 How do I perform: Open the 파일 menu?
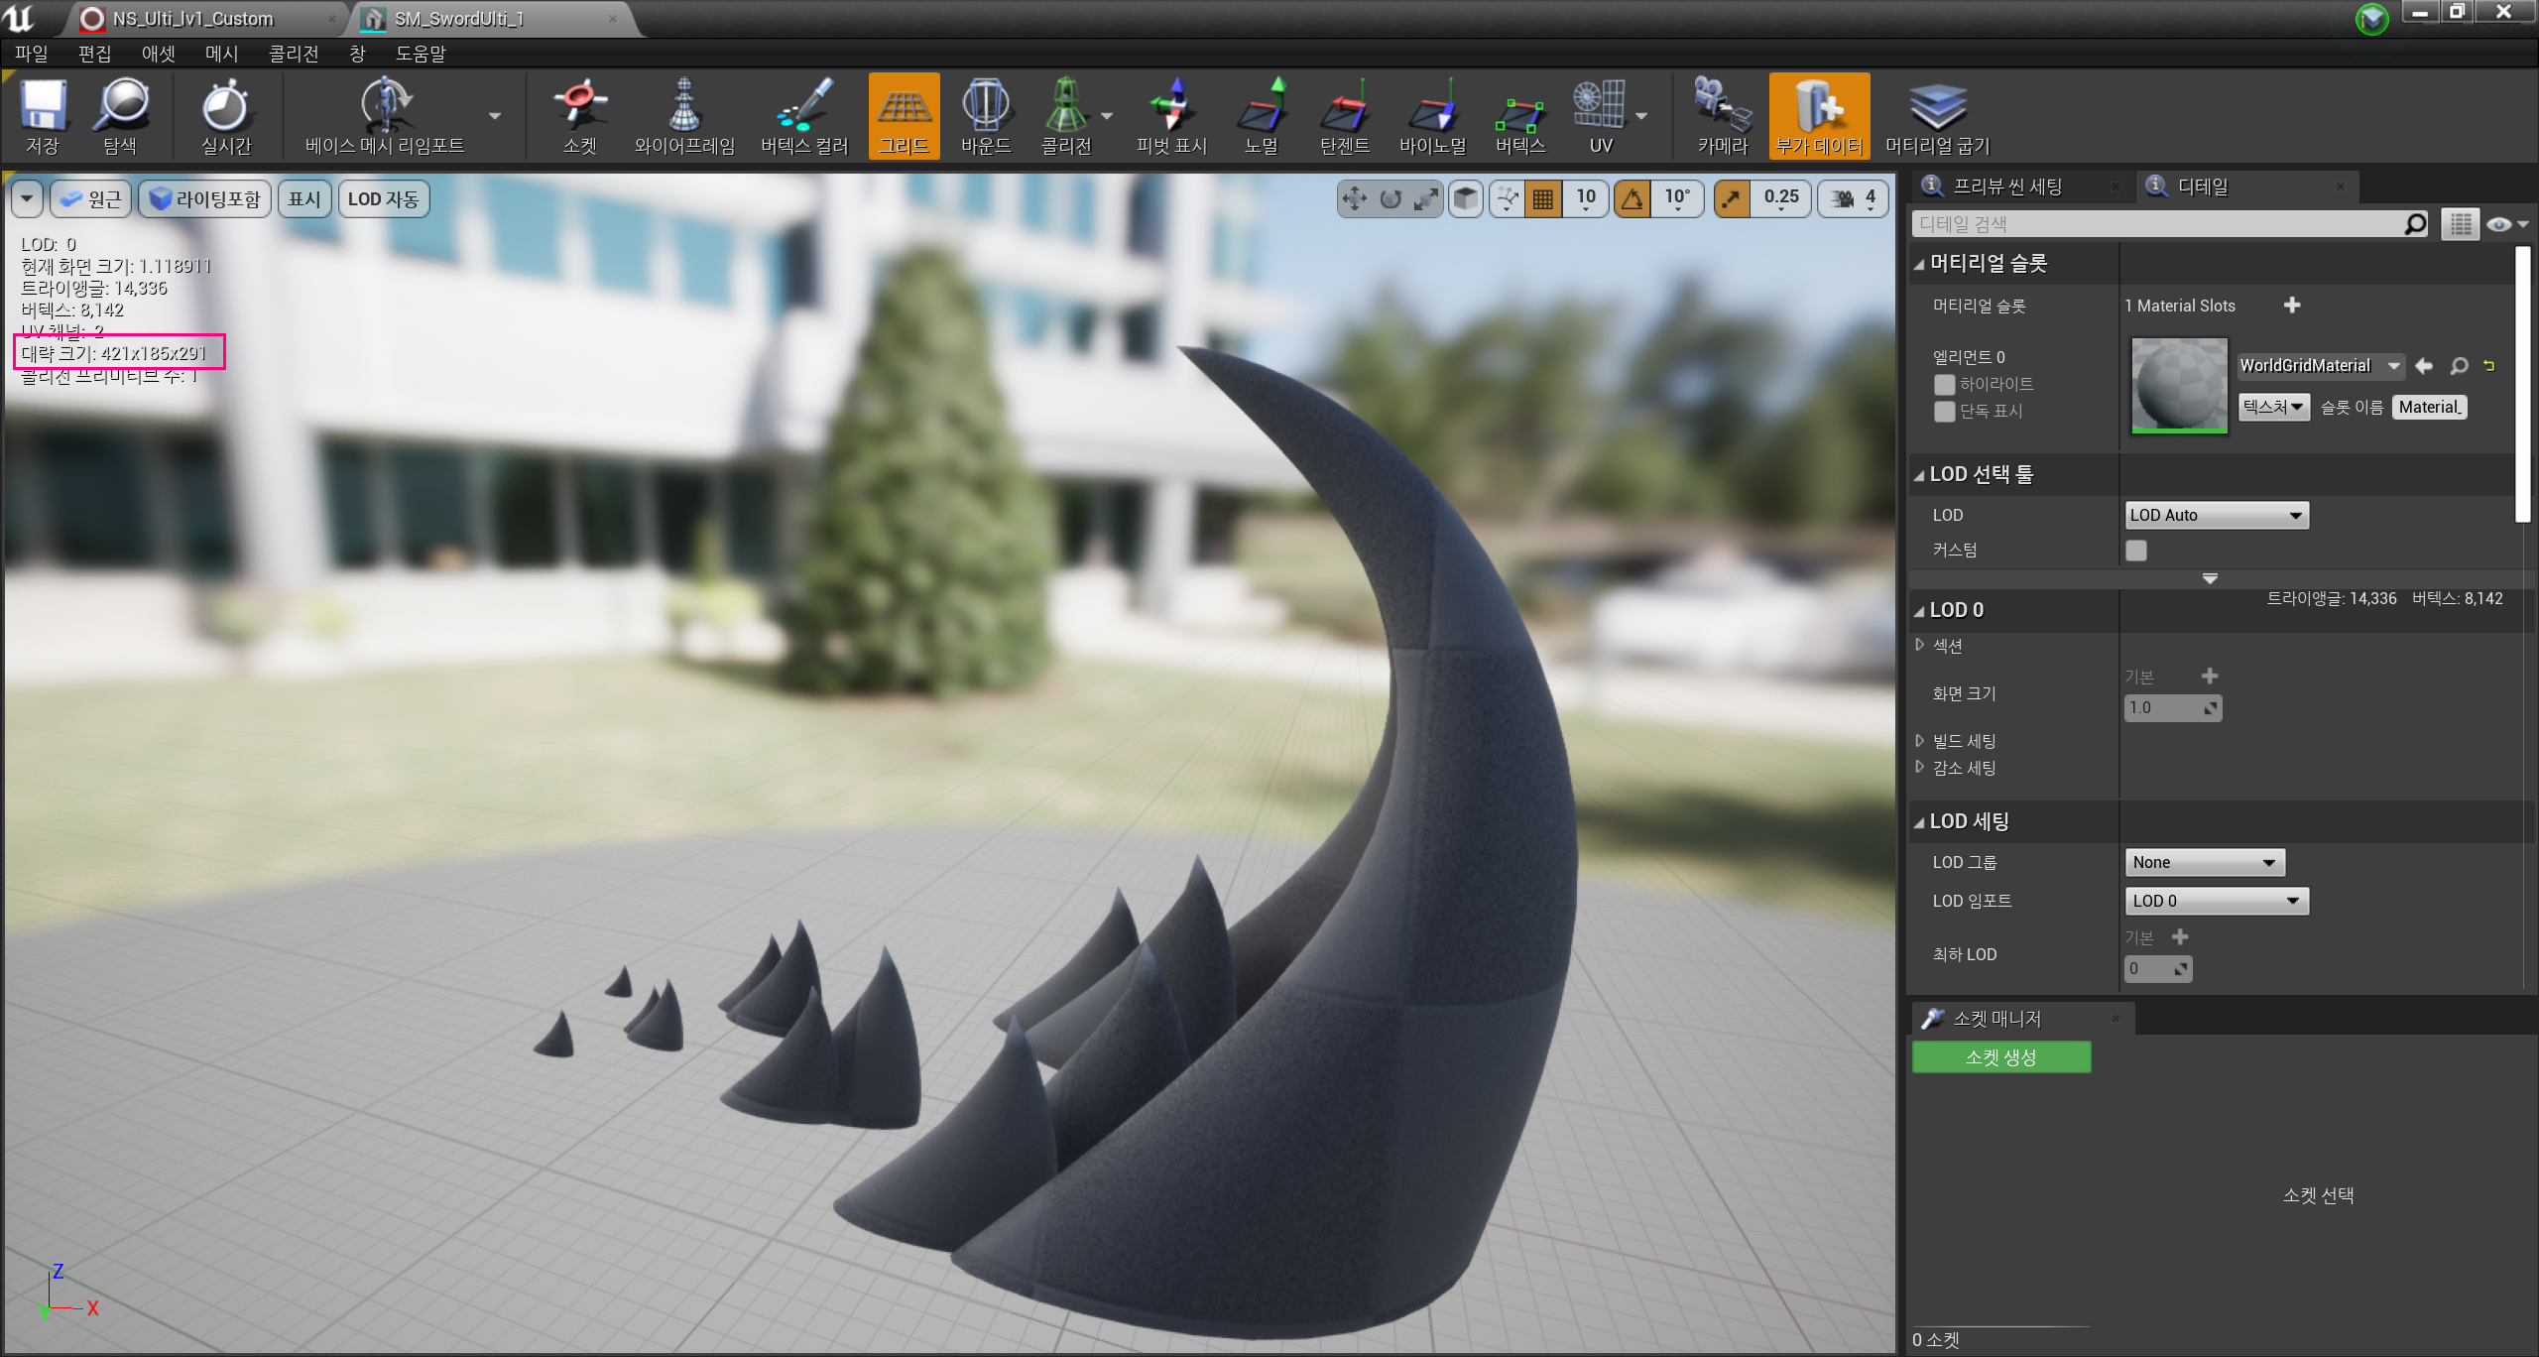pos(31,54)
